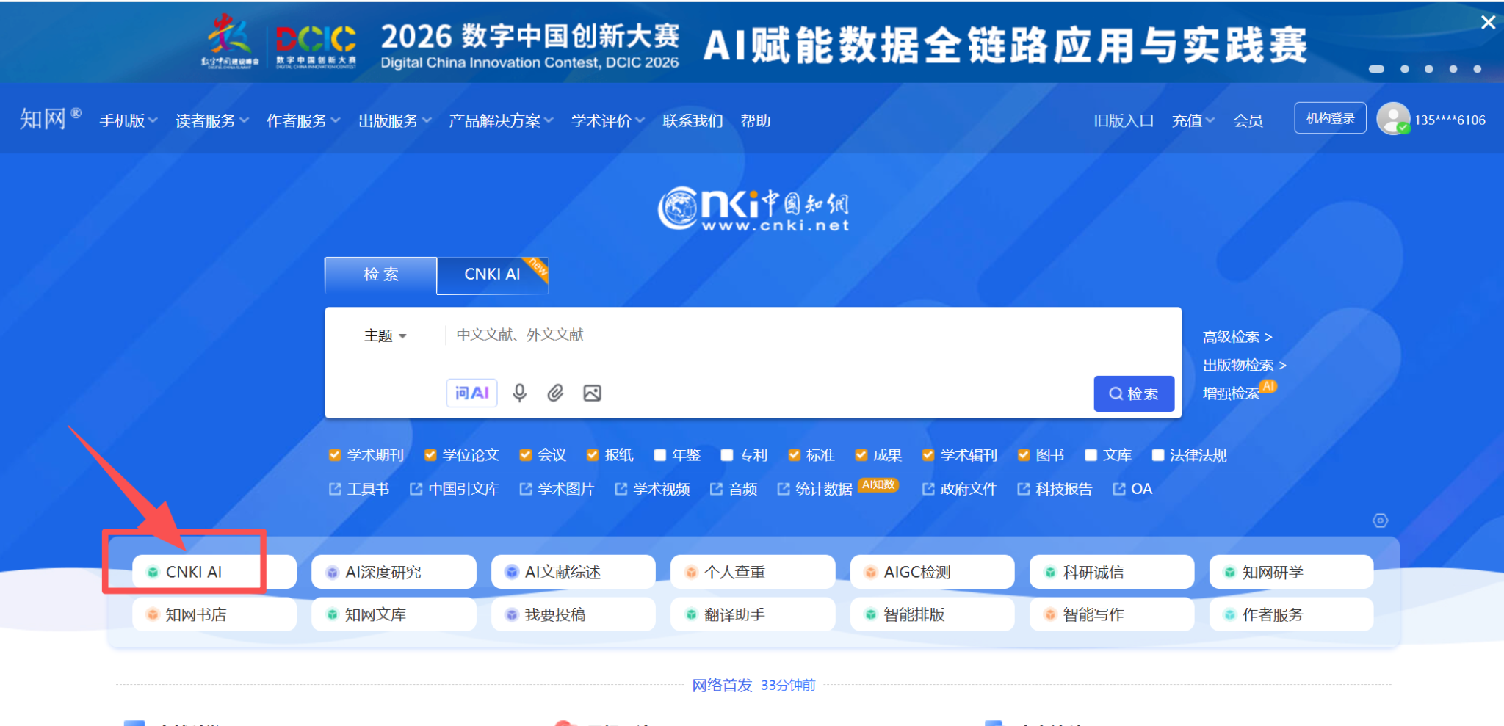Click the image search icon
This screenshot has height=726, width=1504.
pos(592,393)
